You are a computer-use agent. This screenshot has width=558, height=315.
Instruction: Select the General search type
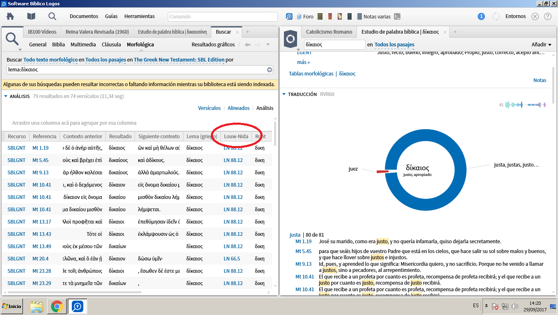pyautogui.click(x=38, y=44)
